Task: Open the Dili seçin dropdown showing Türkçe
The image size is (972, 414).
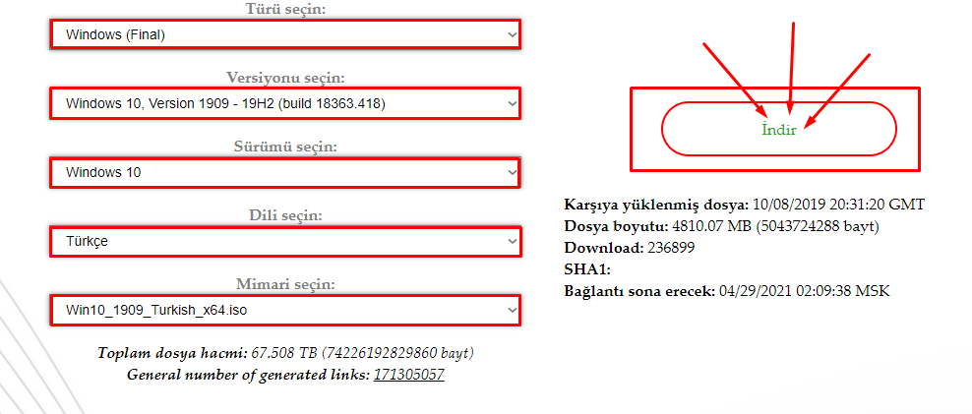Action: [x=285, y=241]
